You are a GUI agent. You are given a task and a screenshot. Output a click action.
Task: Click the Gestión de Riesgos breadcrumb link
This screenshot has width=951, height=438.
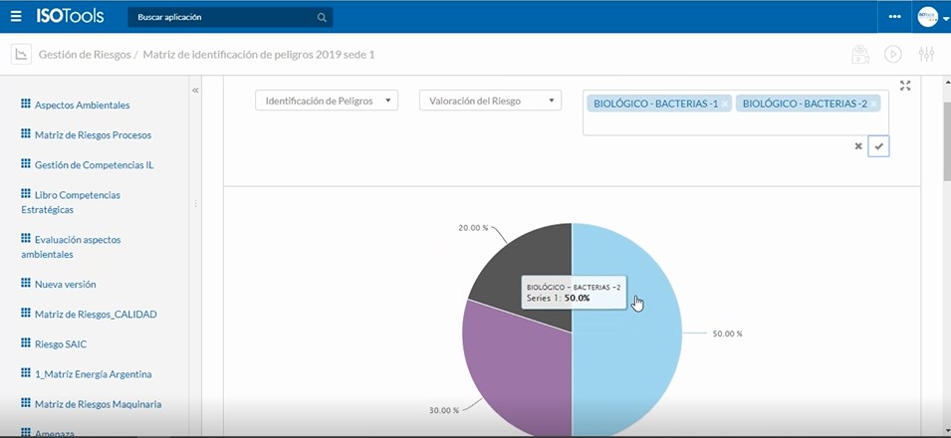pos(85,55)
